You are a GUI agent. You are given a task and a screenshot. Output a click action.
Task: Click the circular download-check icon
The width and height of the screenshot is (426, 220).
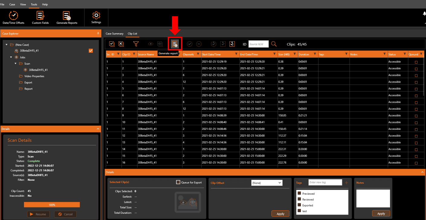[214, 44]
